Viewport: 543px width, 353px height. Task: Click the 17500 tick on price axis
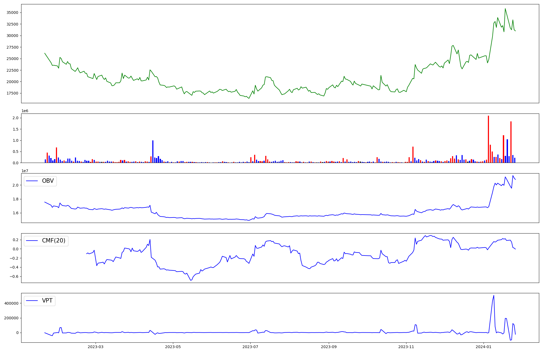pos(12,93)
